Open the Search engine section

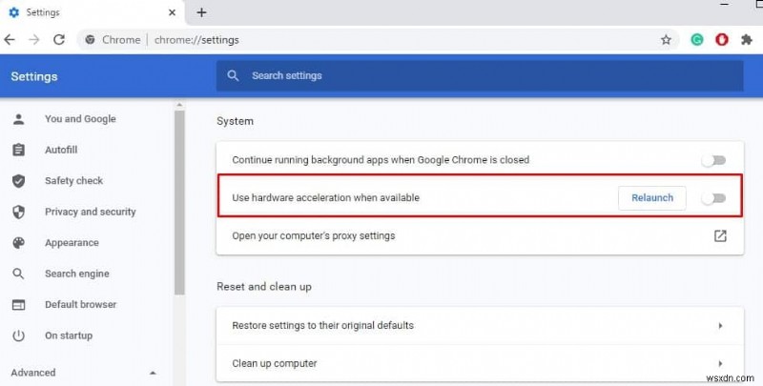(x=77, y=274)
